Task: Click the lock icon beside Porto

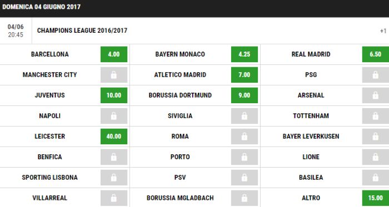Action: pos(245,157)
